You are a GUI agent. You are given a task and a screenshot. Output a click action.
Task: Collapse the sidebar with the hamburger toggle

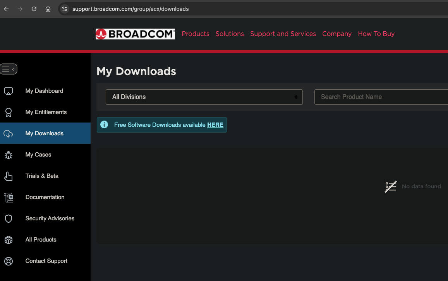pos(8,69)
